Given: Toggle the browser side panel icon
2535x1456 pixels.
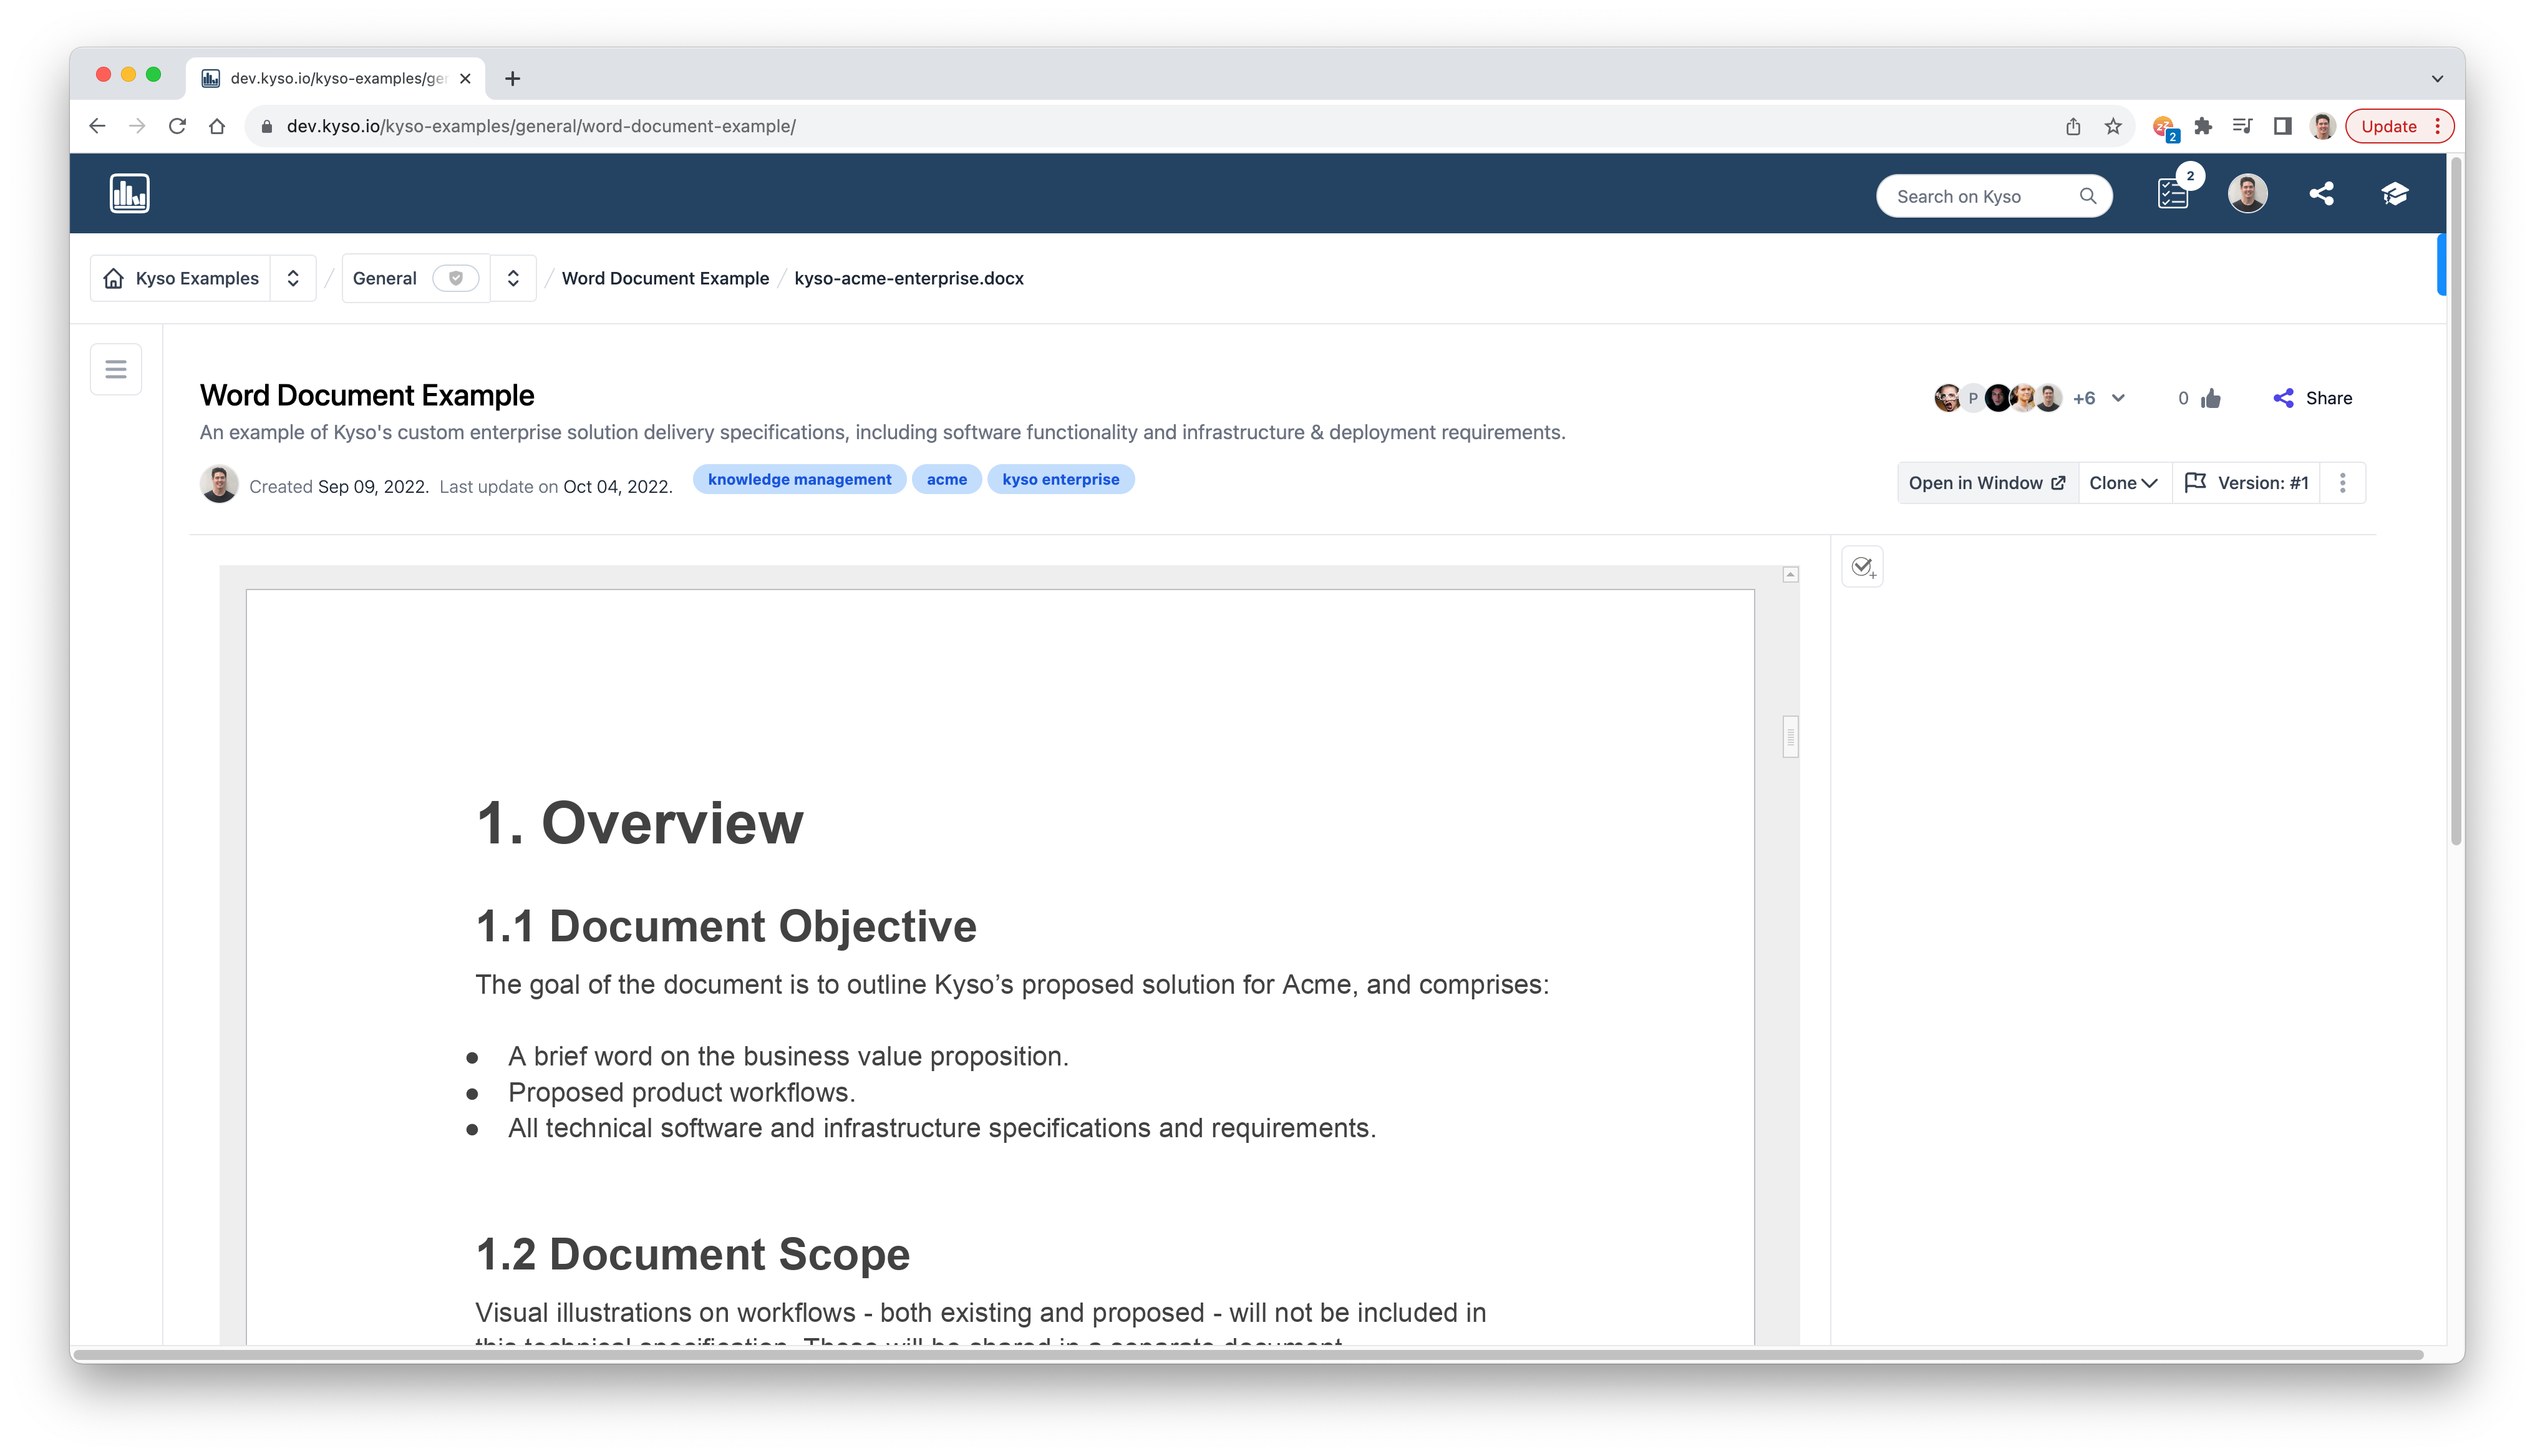Looking at the screenshot, I should tap(2282, 126).
